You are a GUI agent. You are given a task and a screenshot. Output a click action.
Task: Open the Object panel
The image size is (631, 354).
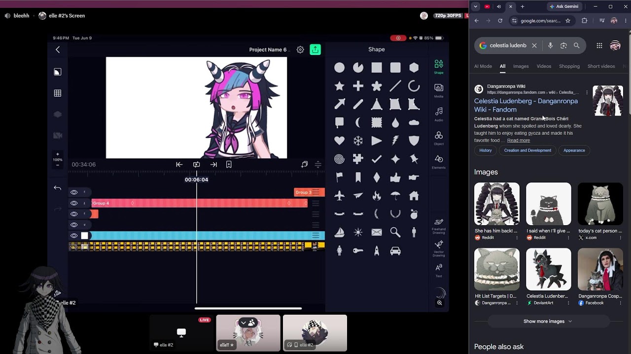(x=439, y=138)
